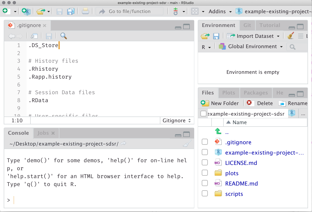
Task: Focus the Go to file/function field
Action: tap(130, 11)
